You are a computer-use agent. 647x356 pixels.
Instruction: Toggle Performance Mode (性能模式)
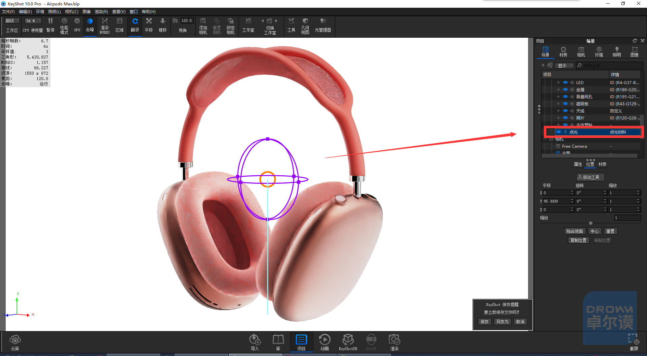[x=64, y=26]
